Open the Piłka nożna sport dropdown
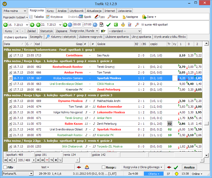212x178 pixels. point(15,11)
